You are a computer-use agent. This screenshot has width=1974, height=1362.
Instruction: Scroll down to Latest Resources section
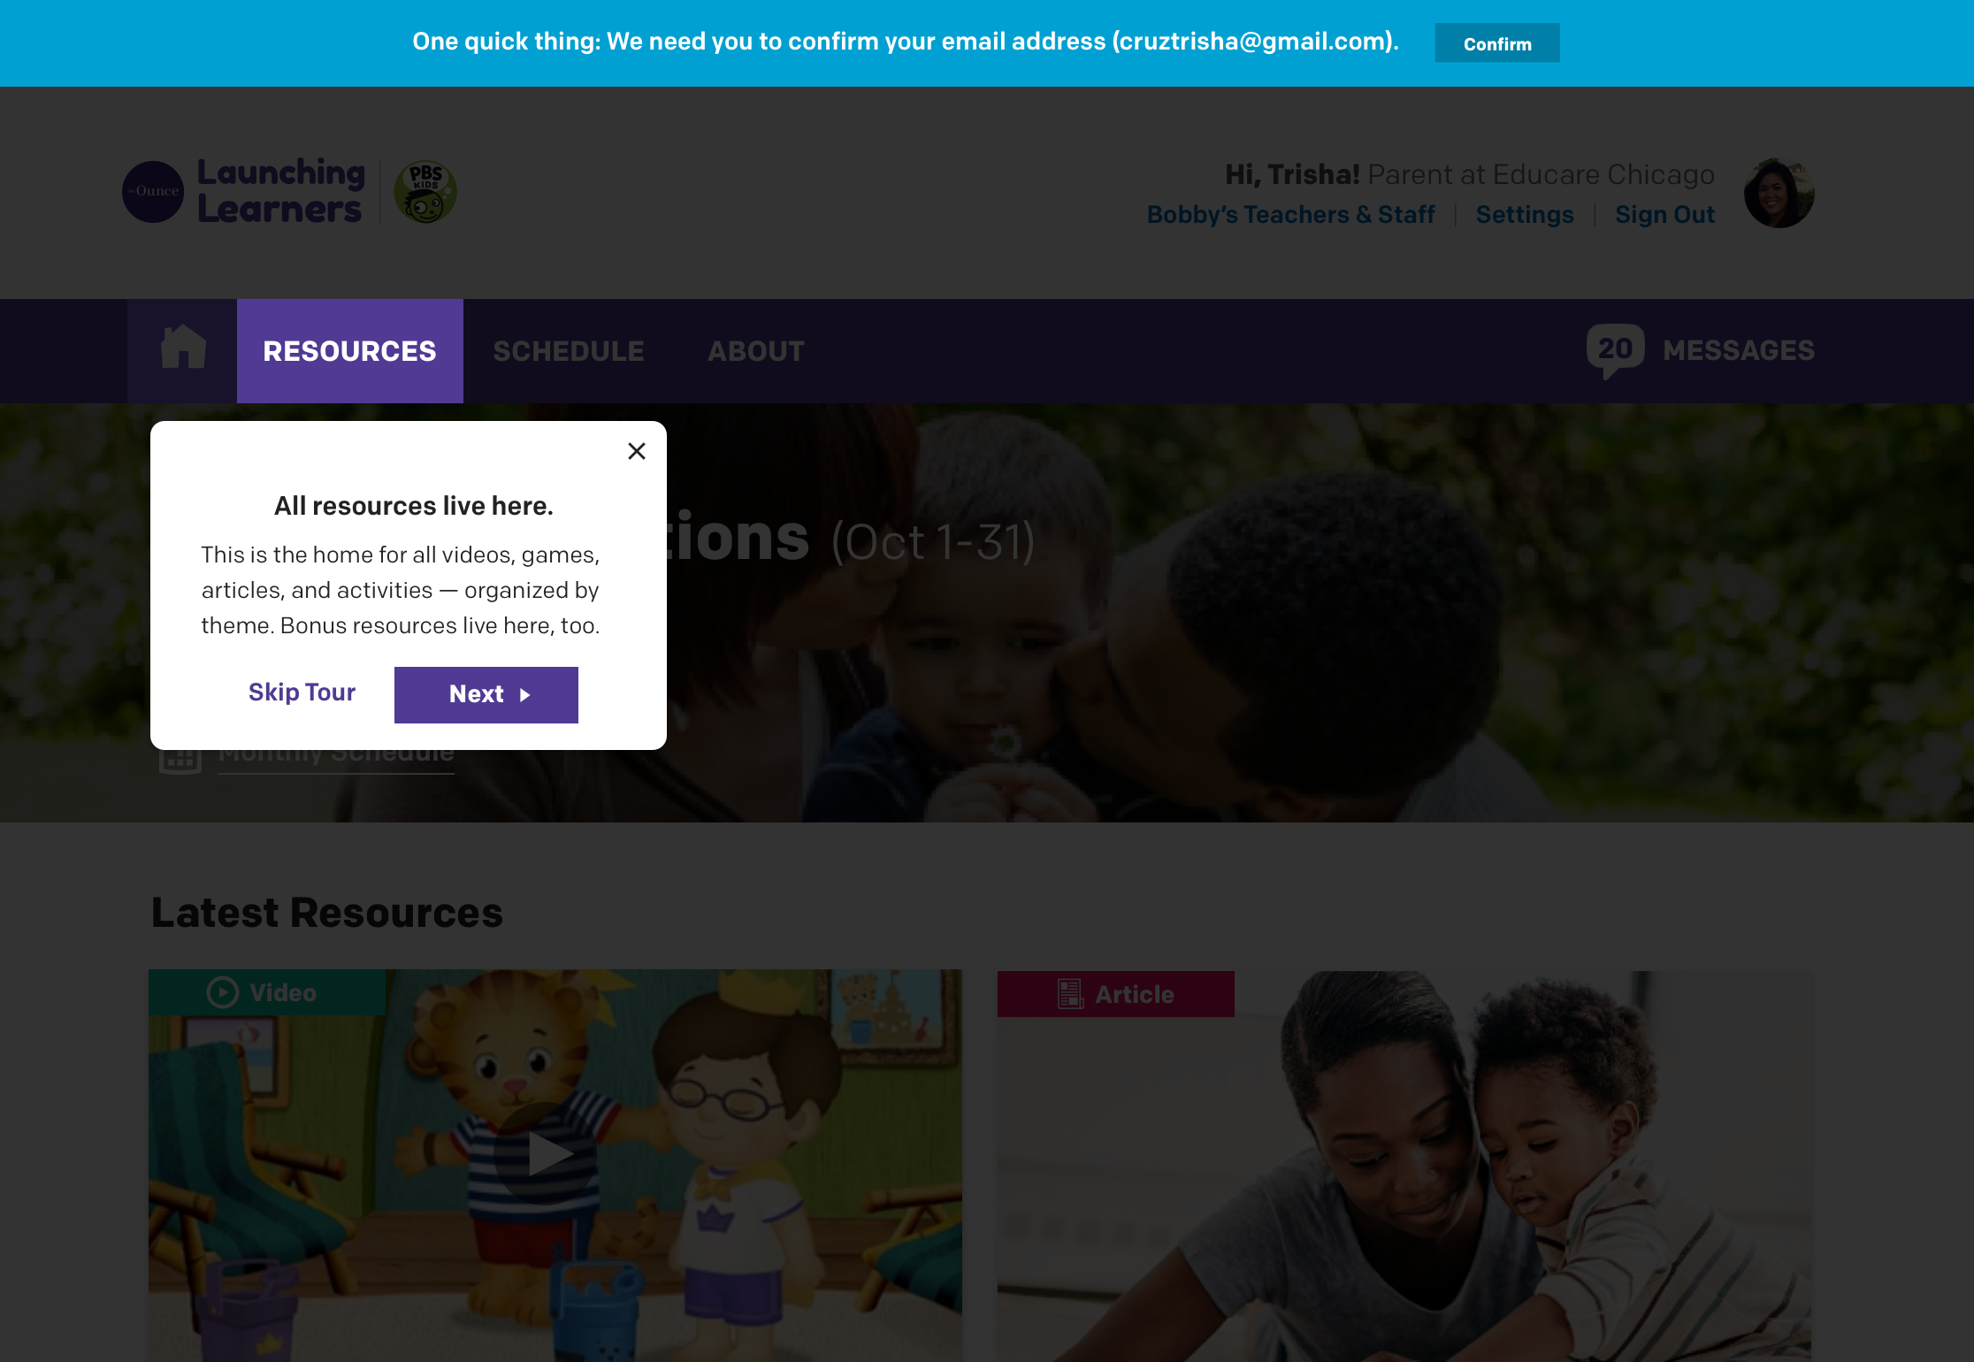[x=327, y=912]
